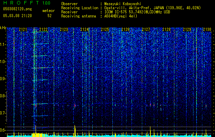Click the Receiving antenna label

[x=79, y=16]
